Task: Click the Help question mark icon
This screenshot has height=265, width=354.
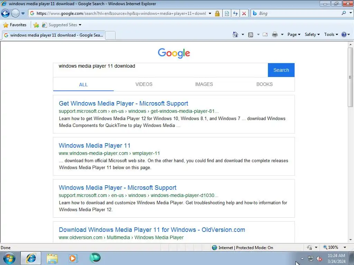Action: click(x=344, y=35)
